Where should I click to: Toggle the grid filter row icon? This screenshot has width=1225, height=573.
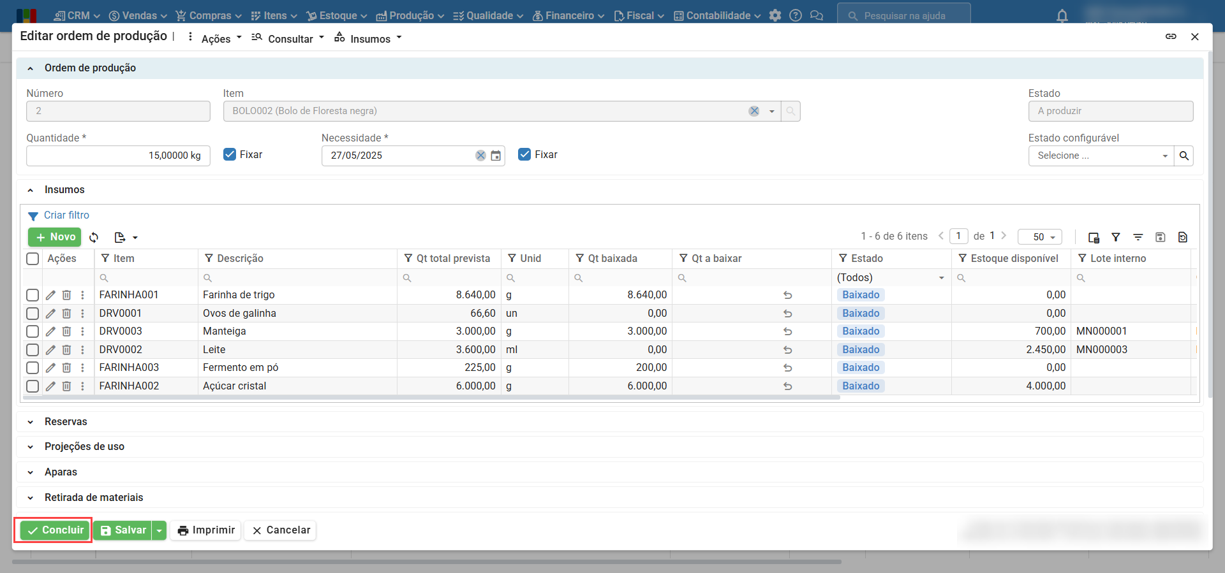pyautogui.click(x=1116, y=237)
